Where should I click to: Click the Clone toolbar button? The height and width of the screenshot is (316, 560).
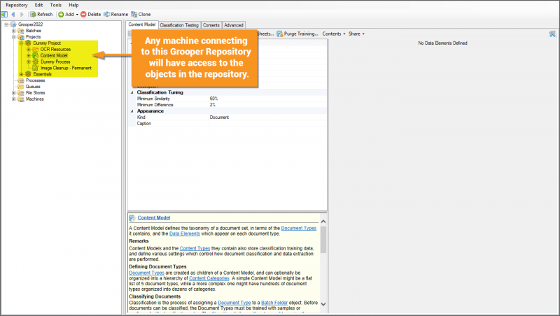pyautogui.click(x=141, y=14)
